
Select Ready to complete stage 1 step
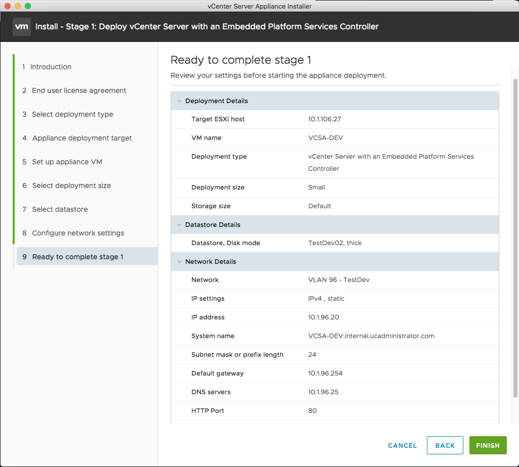[x=77, y=257]
